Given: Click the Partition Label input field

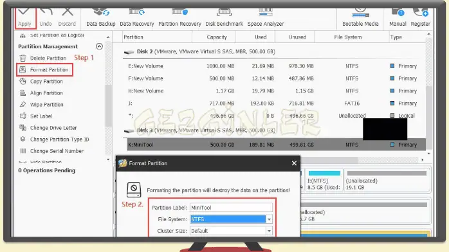Looking at the screenshot, I should click(231, 208).
